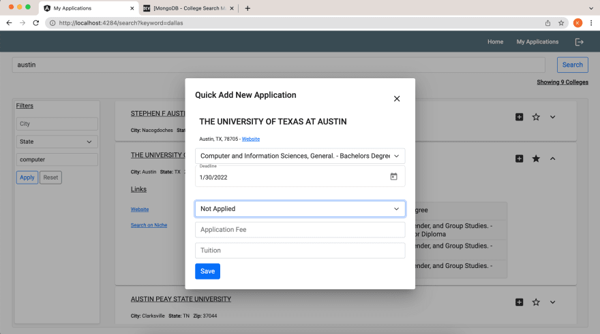
Task: Click the Application Fee field
Action: [300, 230]
